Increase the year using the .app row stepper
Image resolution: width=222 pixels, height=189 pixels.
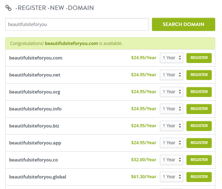point(180,141)
